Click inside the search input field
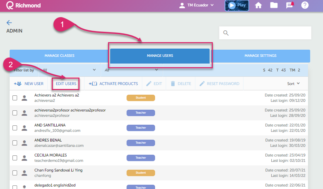This screenshot has height=189, width=323. pyautogui.click(x=269, y=33)
